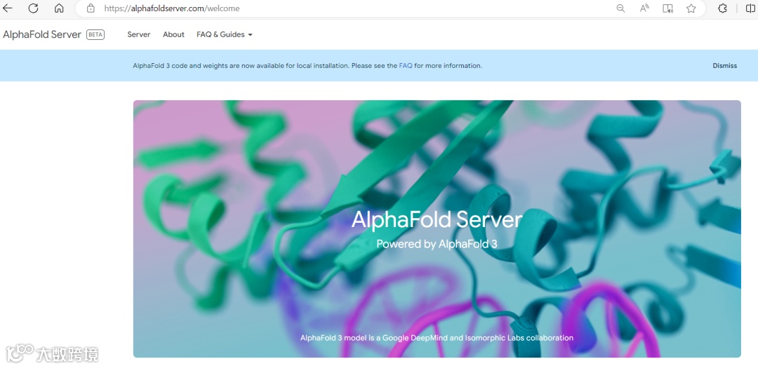Click the zoom magnifier icon in the address bar
This screenshot has width=758, height=368.
620,8
